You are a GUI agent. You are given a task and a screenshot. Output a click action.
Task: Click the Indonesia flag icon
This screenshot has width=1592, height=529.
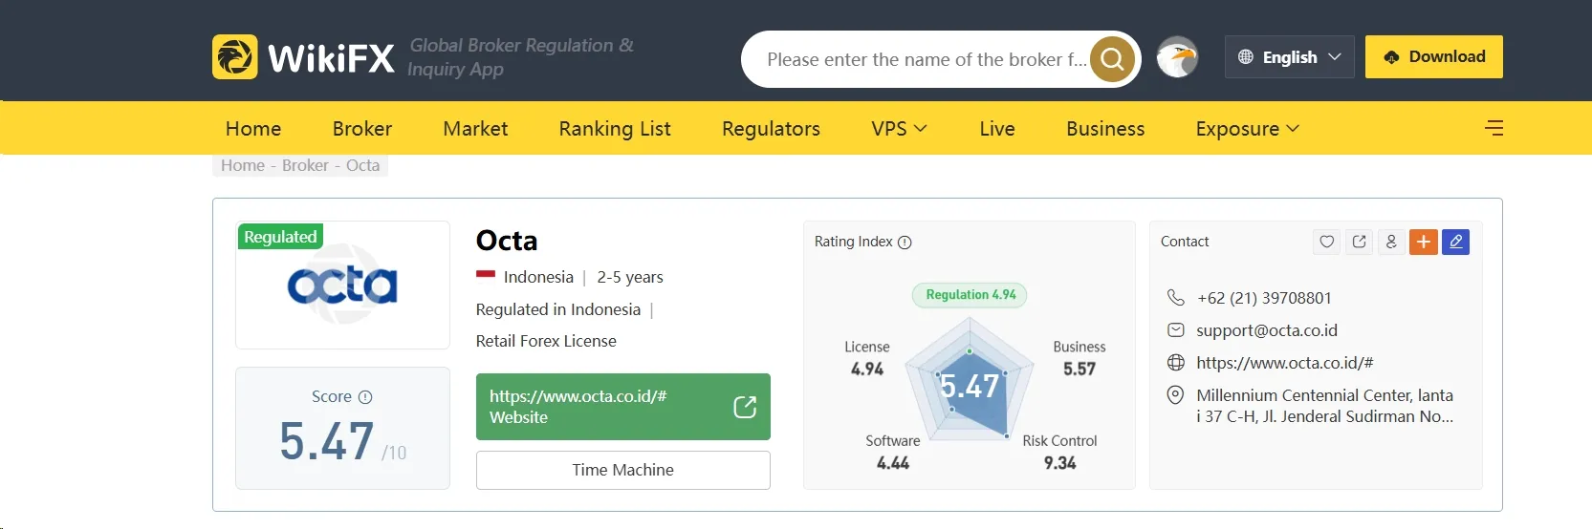click(486, 276)
